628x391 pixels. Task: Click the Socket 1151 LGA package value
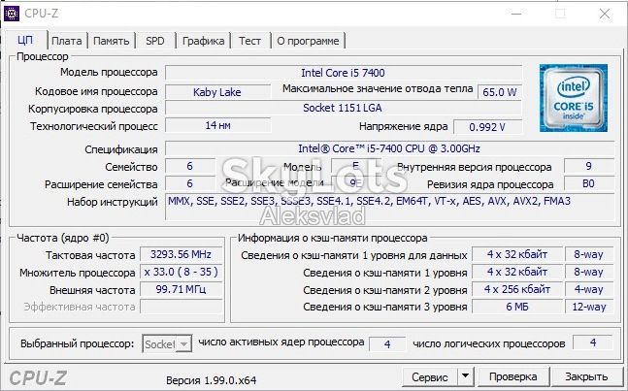coord(344,108)
